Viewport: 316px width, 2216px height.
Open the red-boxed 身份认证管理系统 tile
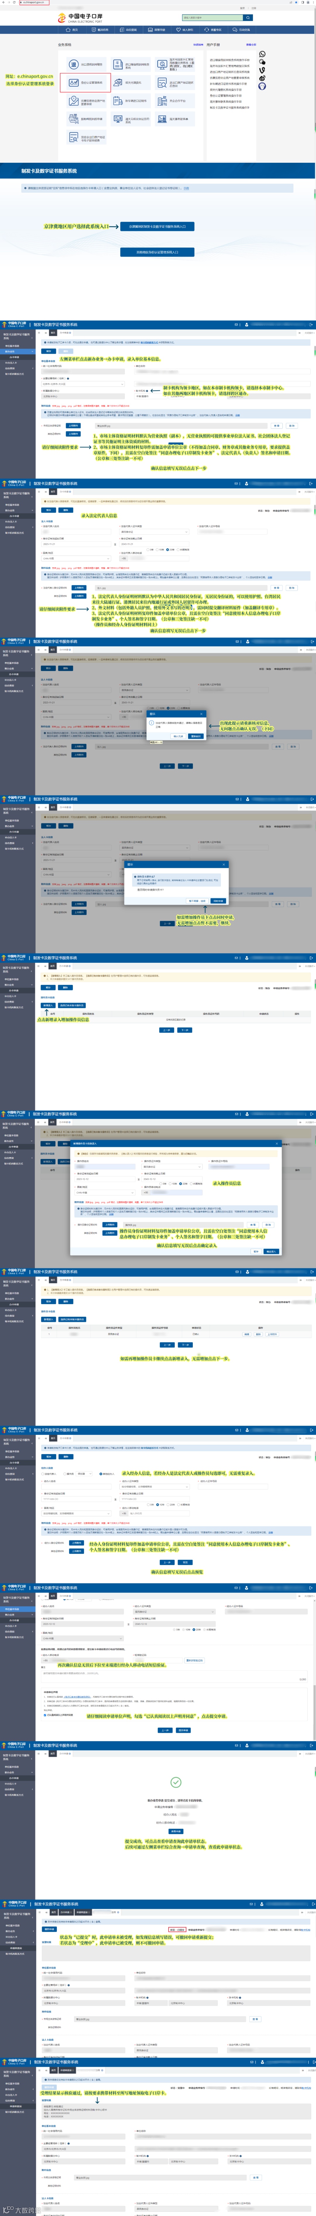point(85,83)
